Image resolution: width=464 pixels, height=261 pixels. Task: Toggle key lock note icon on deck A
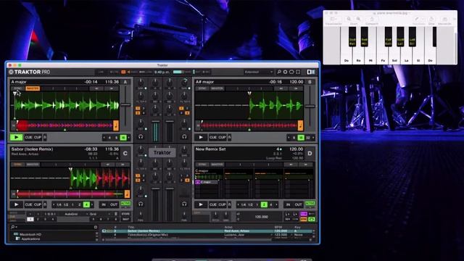(116, 125)
